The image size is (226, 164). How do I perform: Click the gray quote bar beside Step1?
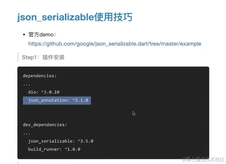click(x=18, y=57)
